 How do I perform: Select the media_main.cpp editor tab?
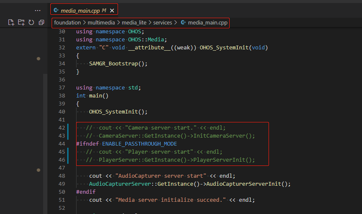click(81, 10)
